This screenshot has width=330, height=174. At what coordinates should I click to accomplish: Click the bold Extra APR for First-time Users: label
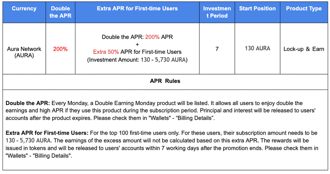46,133
